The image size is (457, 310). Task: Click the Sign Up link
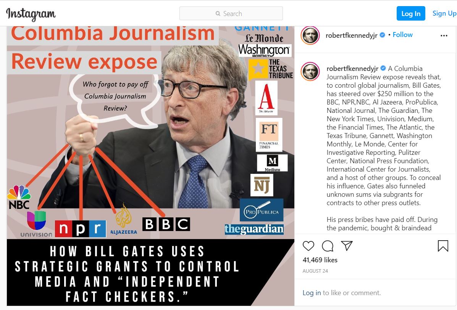click(x=444, y=13)
